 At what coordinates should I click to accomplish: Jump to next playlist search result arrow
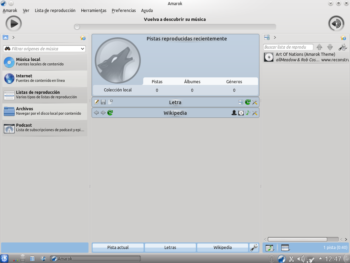(330, 47)
